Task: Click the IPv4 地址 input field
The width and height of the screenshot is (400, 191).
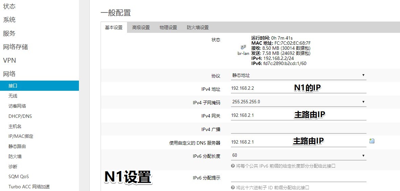Action: point(298,88)
